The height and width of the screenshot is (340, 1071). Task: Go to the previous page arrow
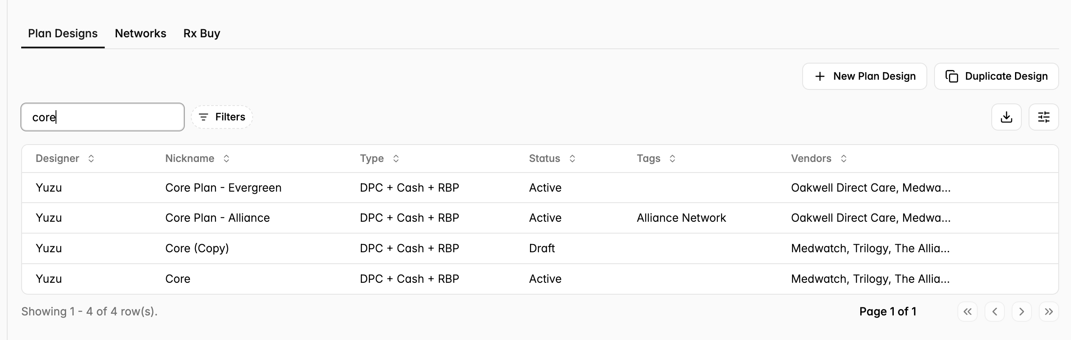pos(994,312)
